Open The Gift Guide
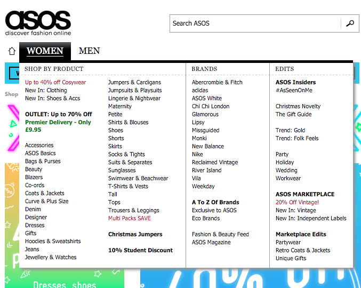The width and height of the screenshot is (361, 288). point(293,114)
